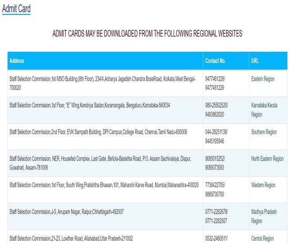Click the Contact No. column header
This screenshot has width=293, height=243.
226,61
